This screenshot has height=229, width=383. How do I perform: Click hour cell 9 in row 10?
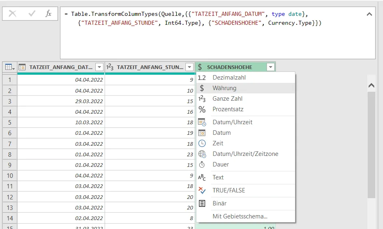pos(150,175)
